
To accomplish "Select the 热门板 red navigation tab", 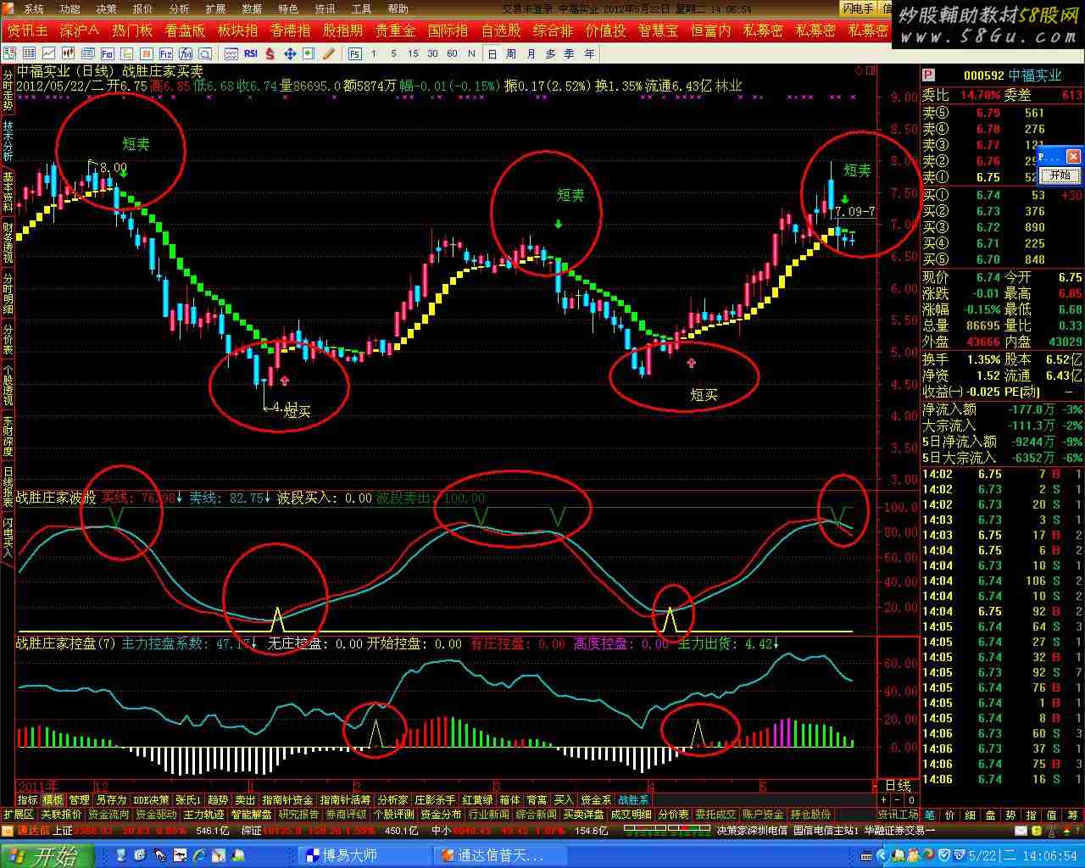I will (132, 31).
